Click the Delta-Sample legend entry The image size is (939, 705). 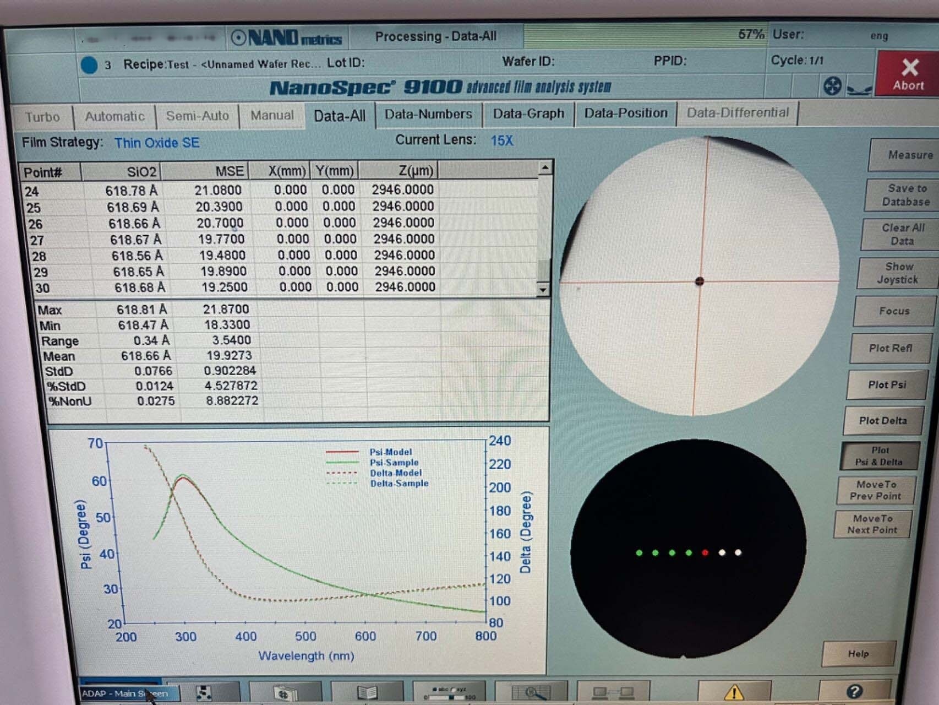point(377,483)
